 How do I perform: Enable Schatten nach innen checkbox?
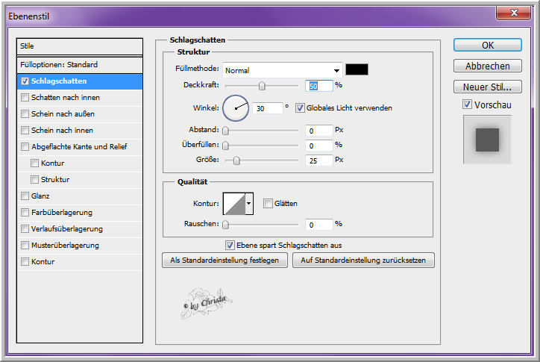click(x=25, y=98)
